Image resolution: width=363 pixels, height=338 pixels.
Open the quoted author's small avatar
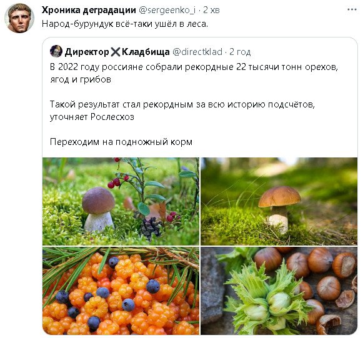pos(56,51)
